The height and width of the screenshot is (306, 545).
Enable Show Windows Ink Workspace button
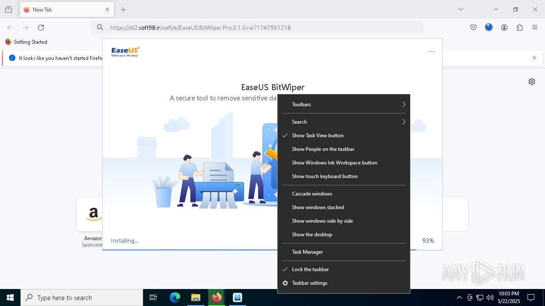pyautogui.click(x=344, y=163)
